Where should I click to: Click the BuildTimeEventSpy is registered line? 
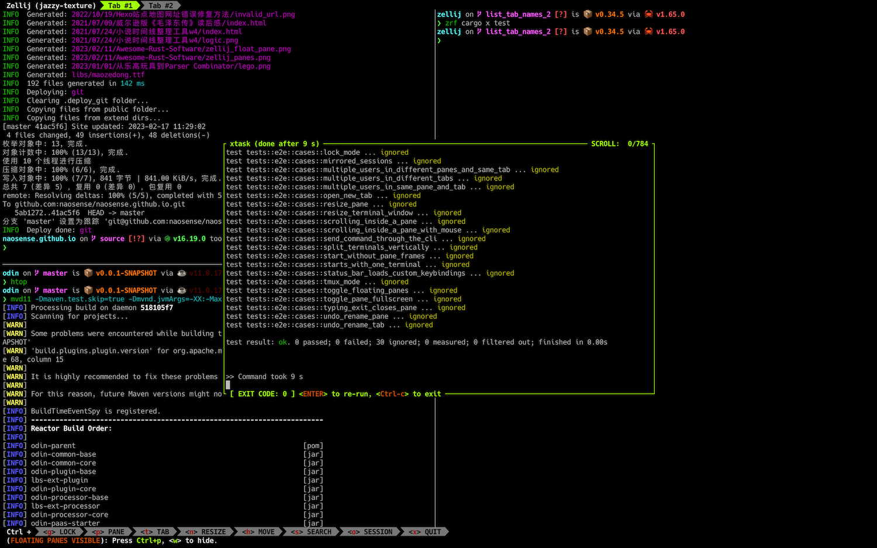point(81,411)
